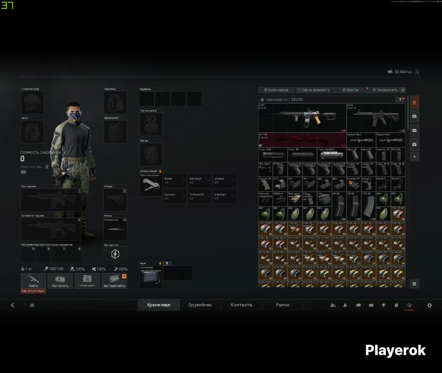The width and height of the screenshot is (442, 373).
Task: Click info icon beside Стоимость снаряжения
Action: coord(65,152)
